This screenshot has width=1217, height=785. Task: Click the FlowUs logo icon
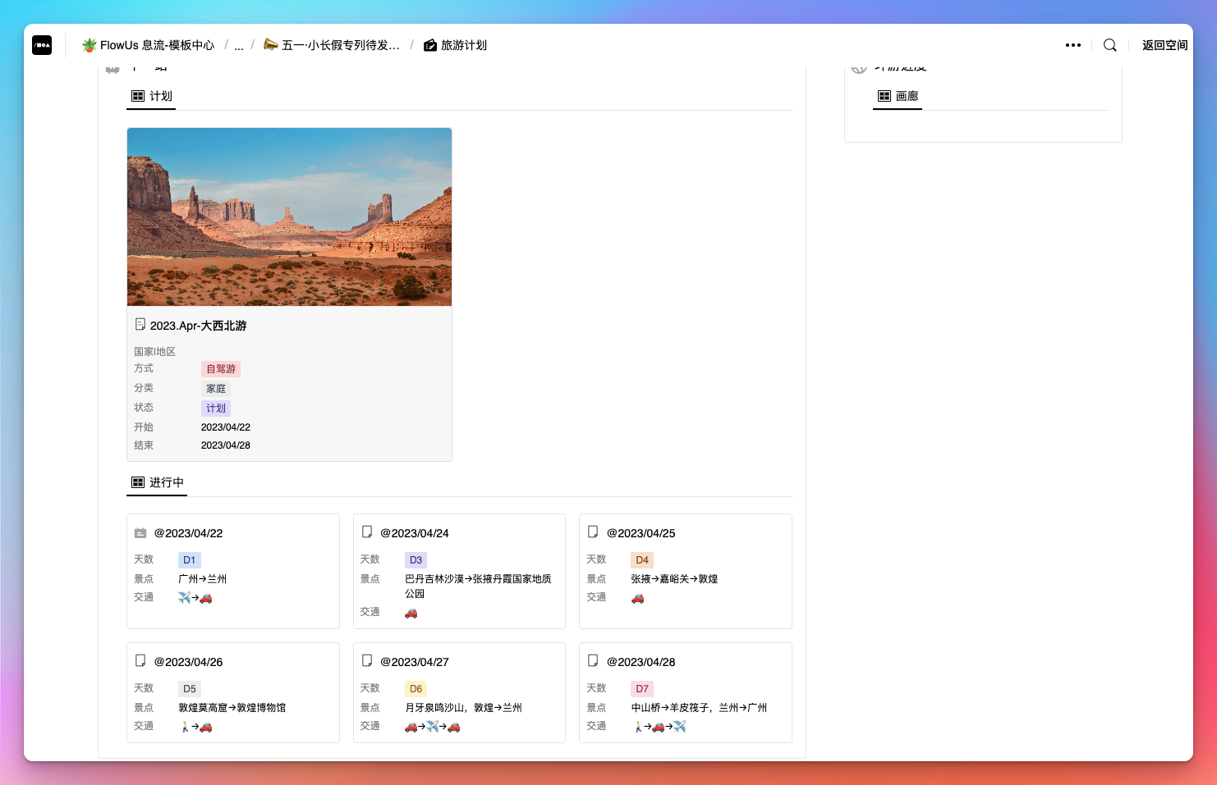click(42, 45)
